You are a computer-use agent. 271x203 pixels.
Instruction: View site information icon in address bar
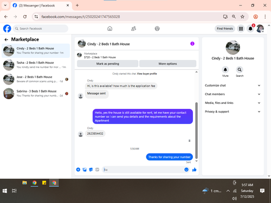(36, 17)
